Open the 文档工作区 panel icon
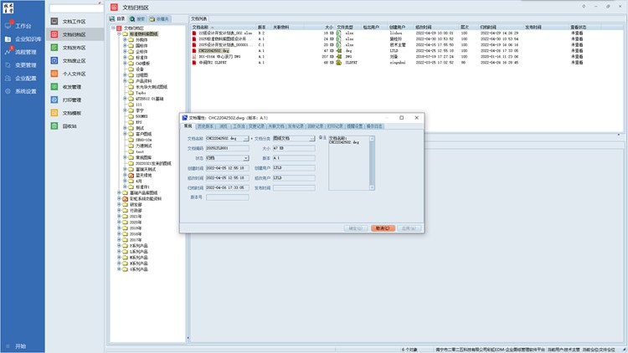This screenshot has height=353, width=628. [54, 20]
